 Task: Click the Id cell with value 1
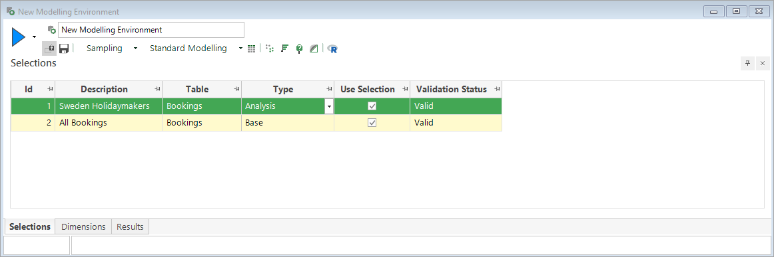click(33, 106)
